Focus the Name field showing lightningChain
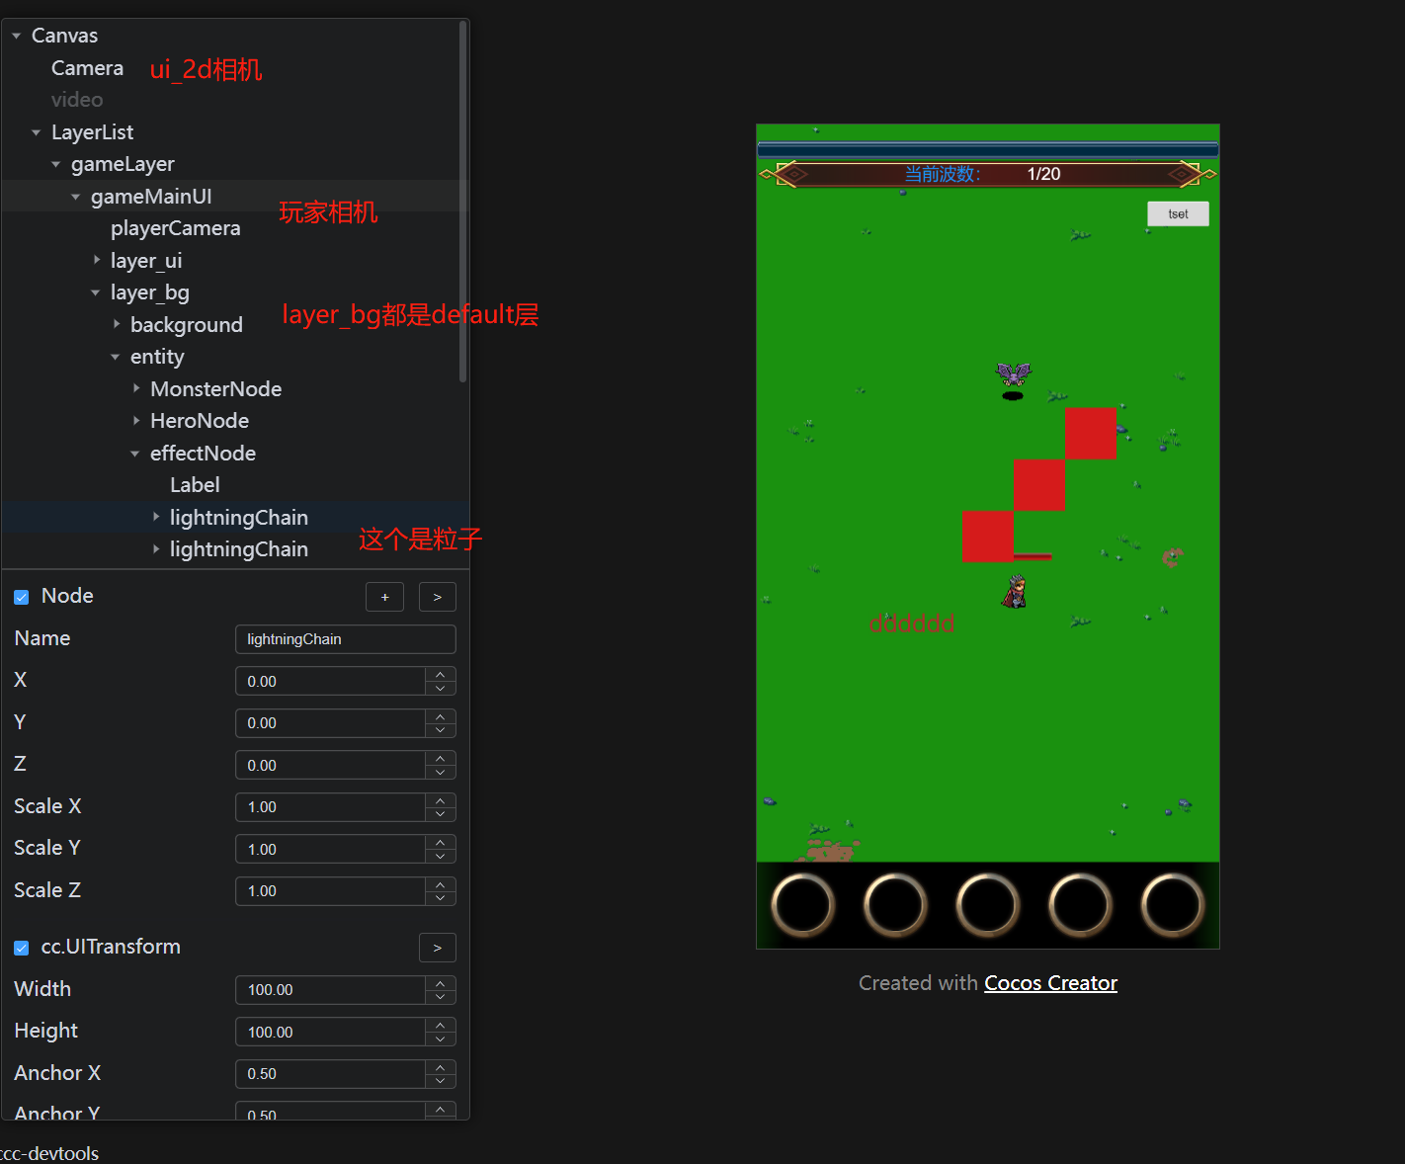 click(346, 639)
